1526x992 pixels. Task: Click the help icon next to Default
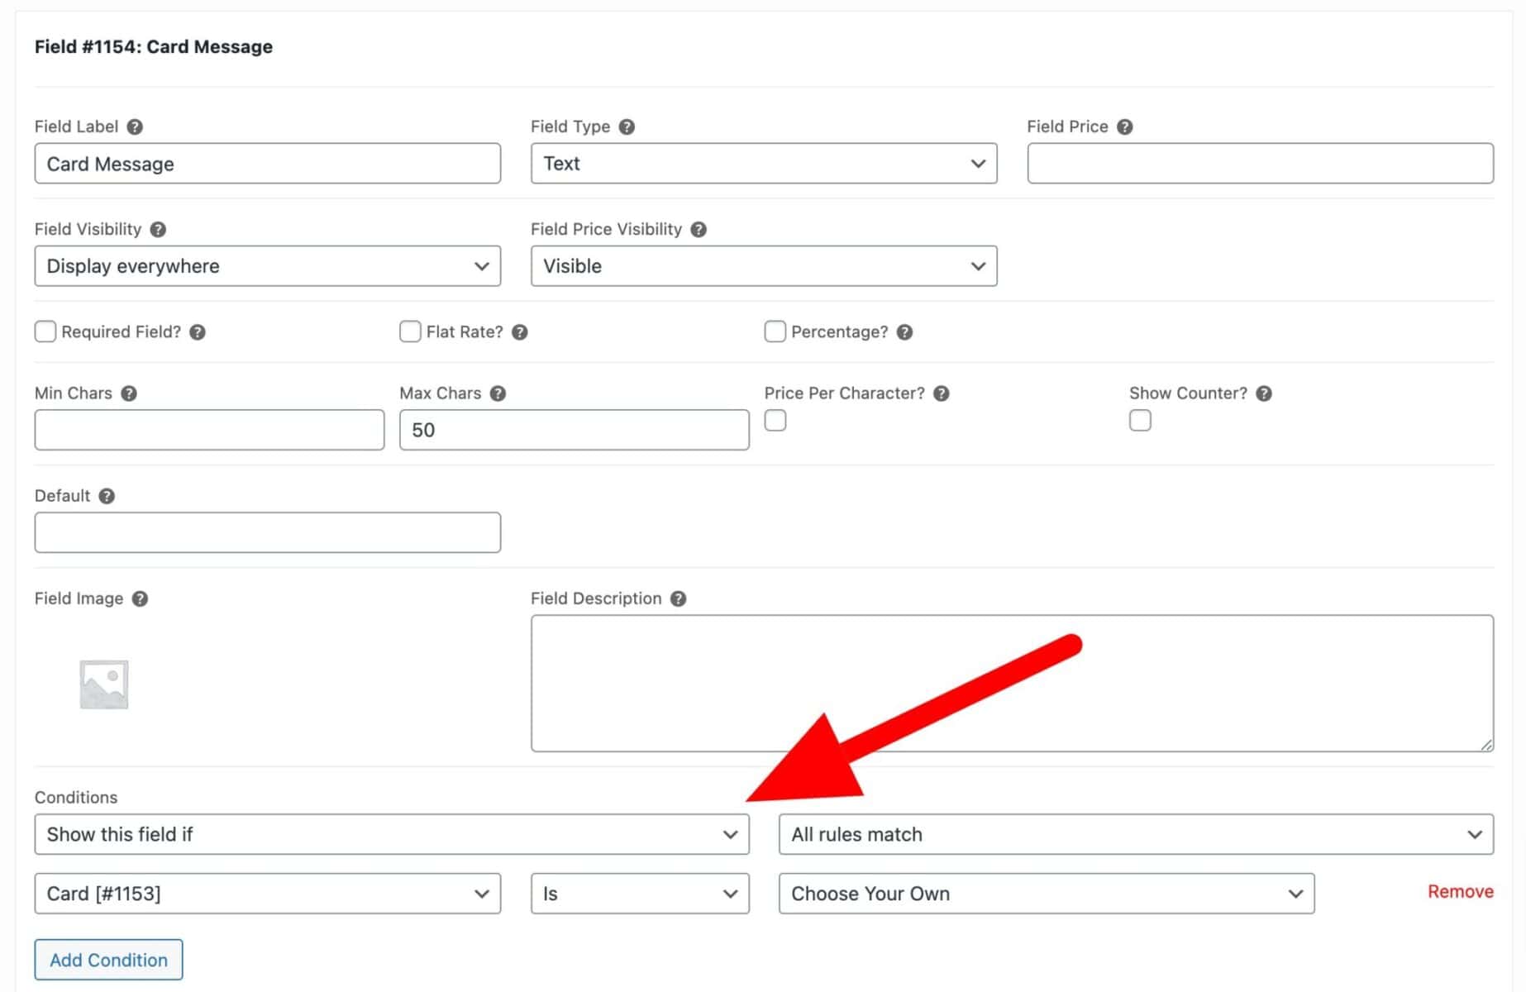tap(107, 495)
